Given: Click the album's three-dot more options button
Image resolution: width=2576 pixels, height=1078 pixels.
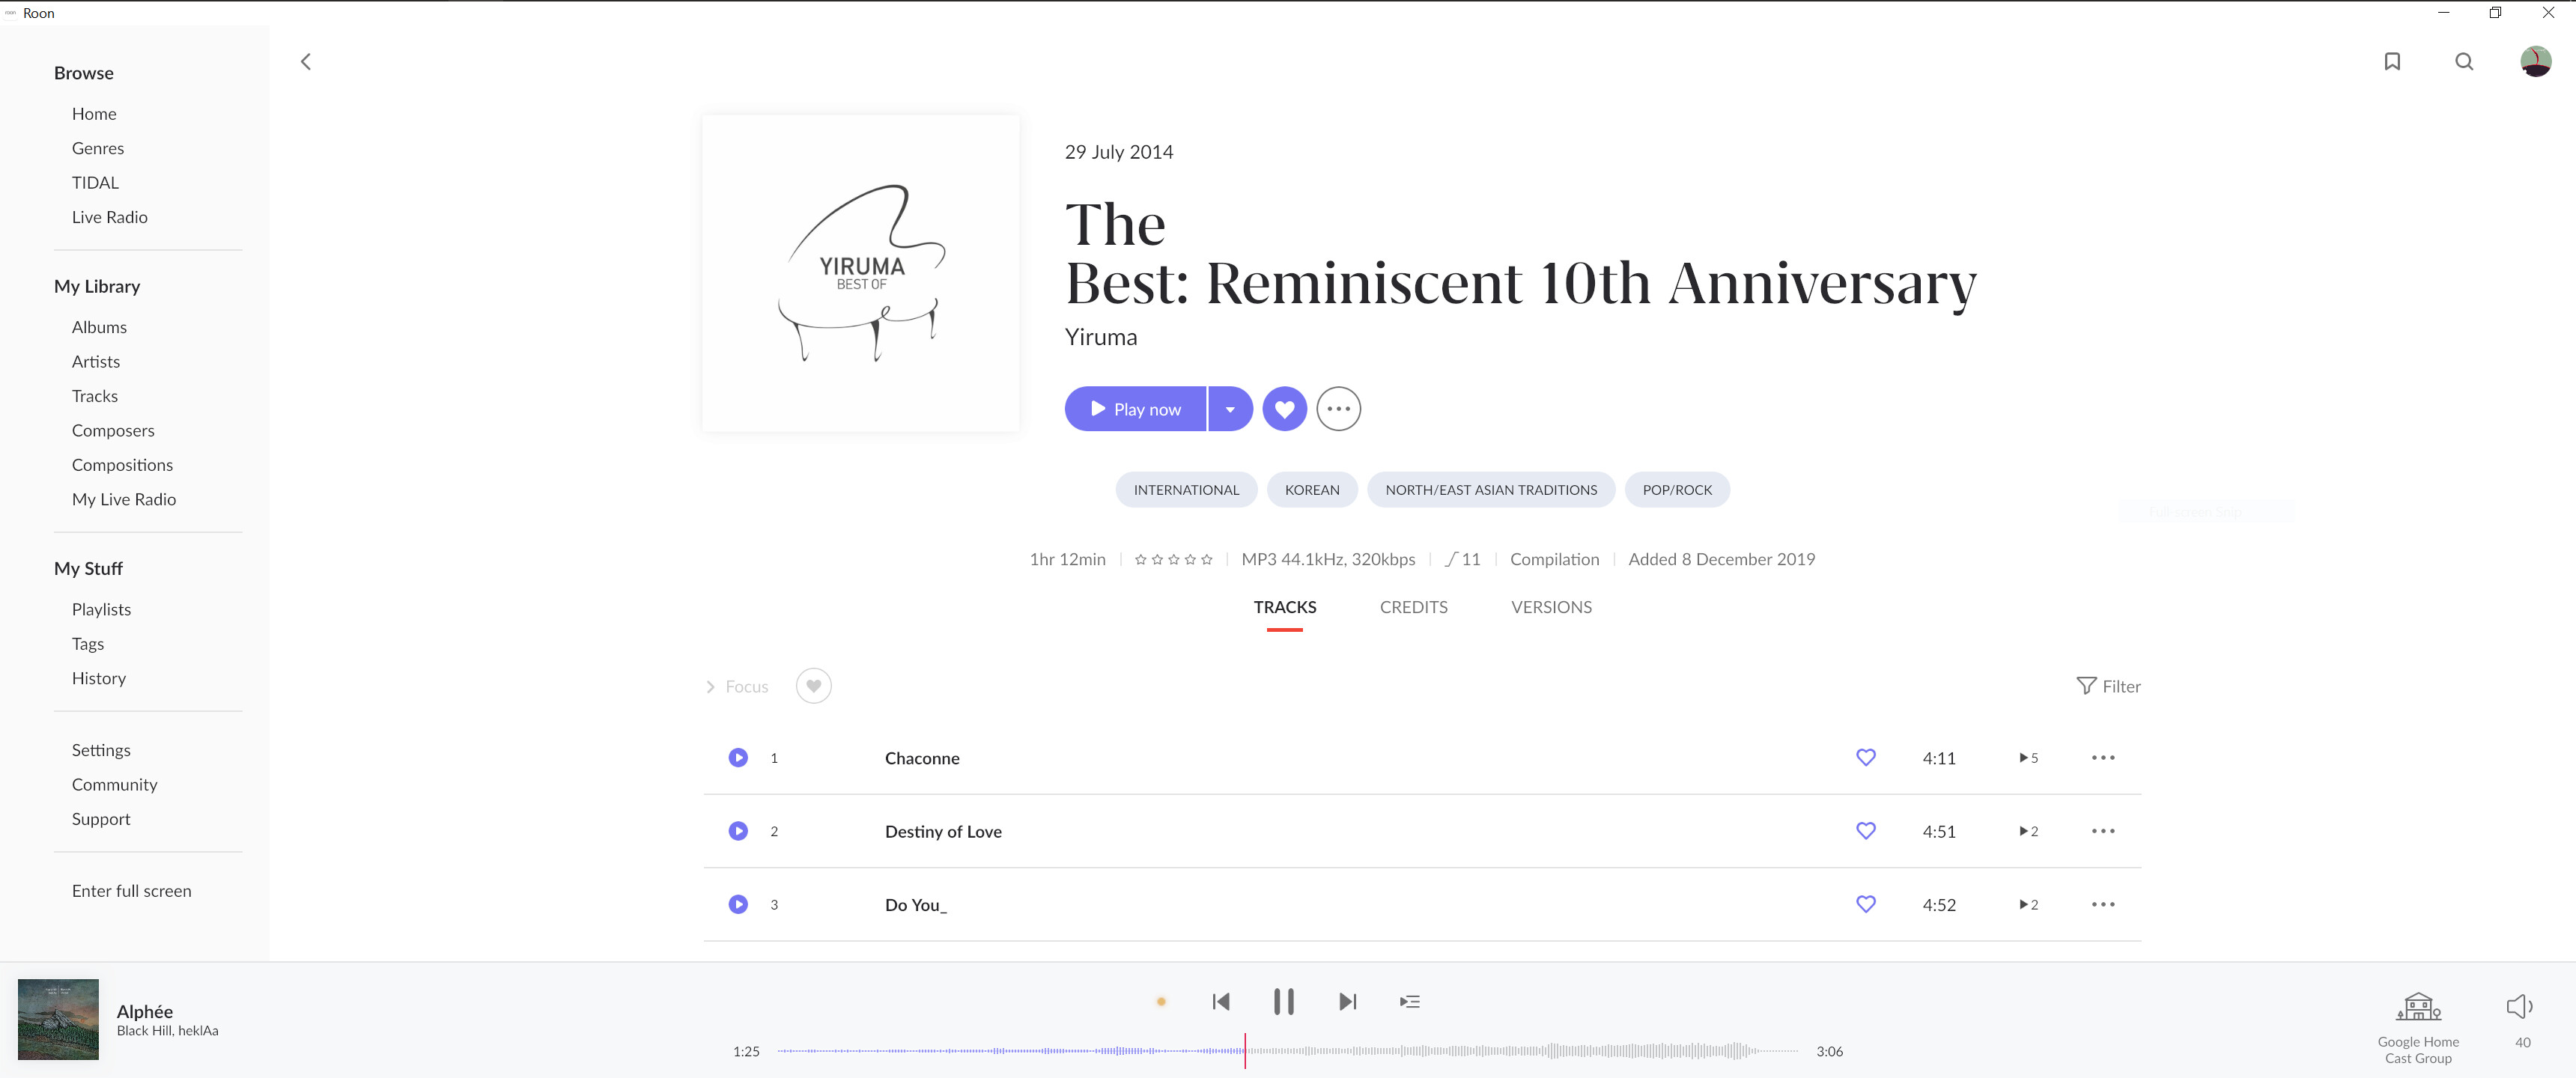Looking at the screenshot, I should (x=1338, y=409).
